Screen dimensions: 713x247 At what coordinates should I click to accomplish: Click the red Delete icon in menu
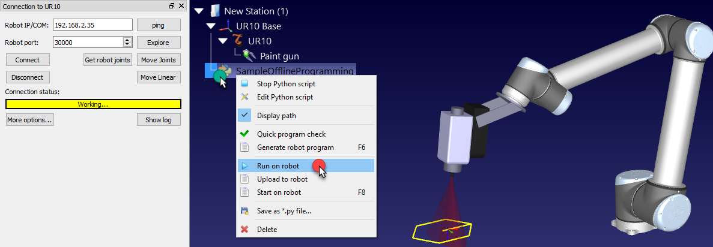pos(244,230)
